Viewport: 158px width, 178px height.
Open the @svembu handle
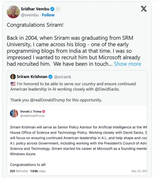click(30, 15)
